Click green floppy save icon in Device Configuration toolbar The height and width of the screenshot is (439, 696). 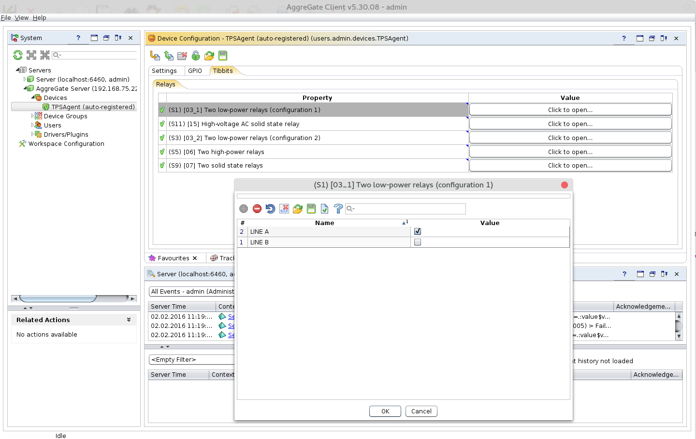tap(223, 56)
